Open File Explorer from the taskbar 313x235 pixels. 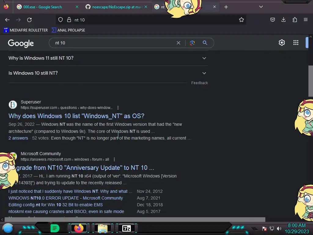(x=103, y=228)
